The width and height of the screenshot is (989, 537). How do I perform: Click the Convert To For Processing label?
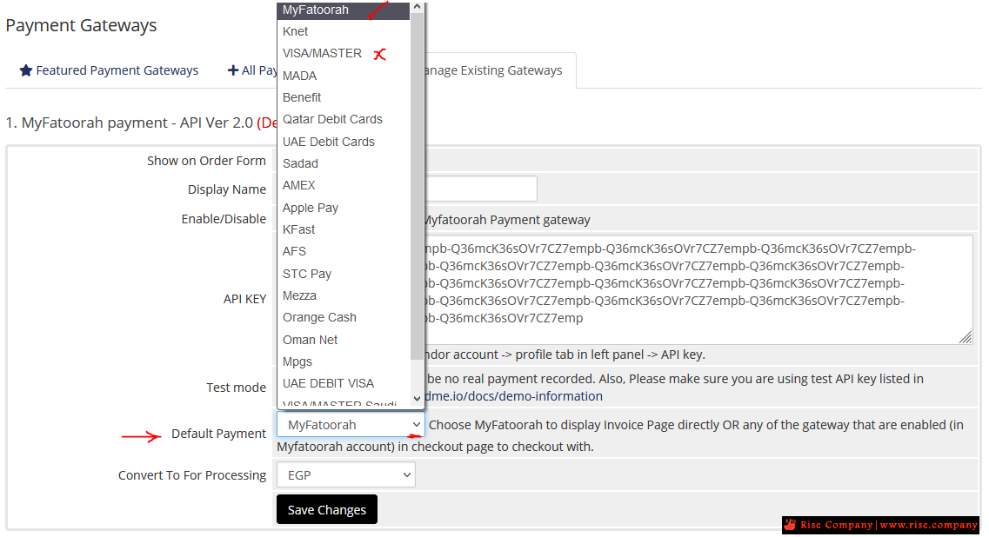tap(191, 475)
